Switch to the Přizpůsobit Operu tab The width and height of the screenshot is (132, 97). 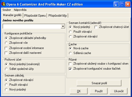pyautogui.click(x=35, y=16)
